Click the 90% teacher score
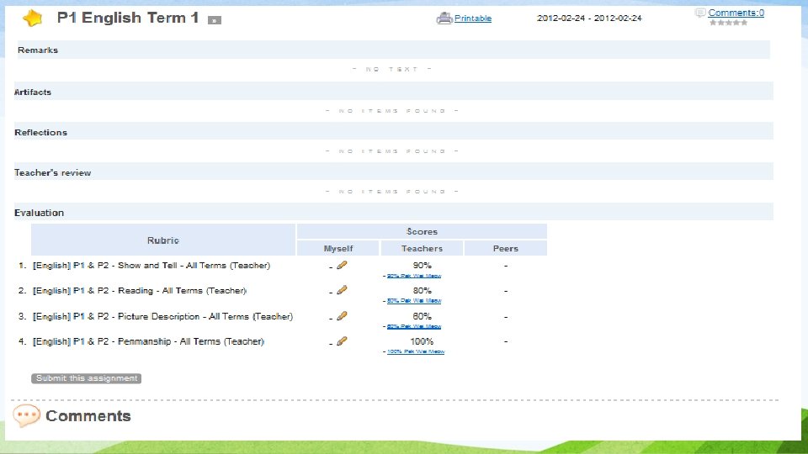 [422, 265]
